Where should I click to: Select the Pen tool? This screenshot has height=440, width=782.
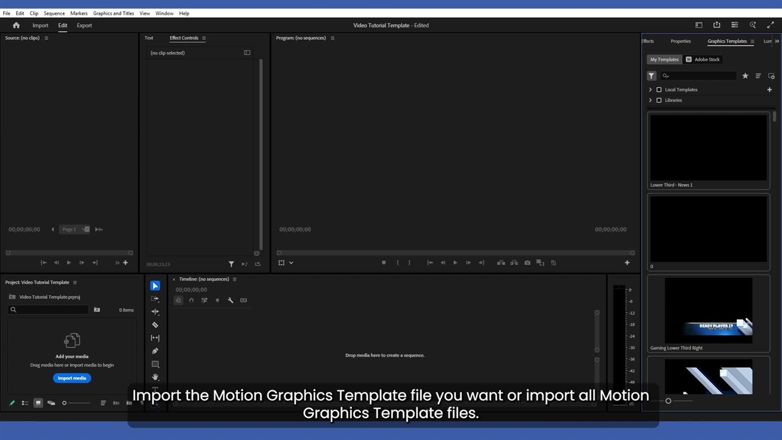point(155,351)
